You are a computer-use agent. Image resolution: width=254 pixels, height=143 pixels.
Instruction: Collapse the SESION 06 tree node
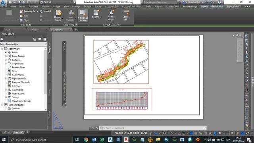point(2,48)
